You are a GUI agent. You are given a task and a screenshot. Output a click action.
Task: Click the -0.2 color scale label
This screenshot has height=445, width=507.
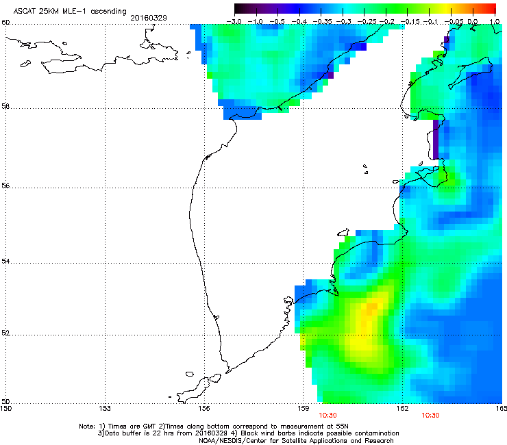click(387, 22)
